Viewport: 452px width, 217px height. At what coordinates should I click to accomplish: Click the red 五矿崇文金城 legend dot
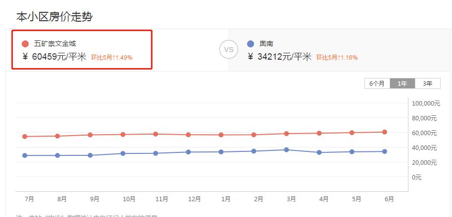tap(25, 44)
